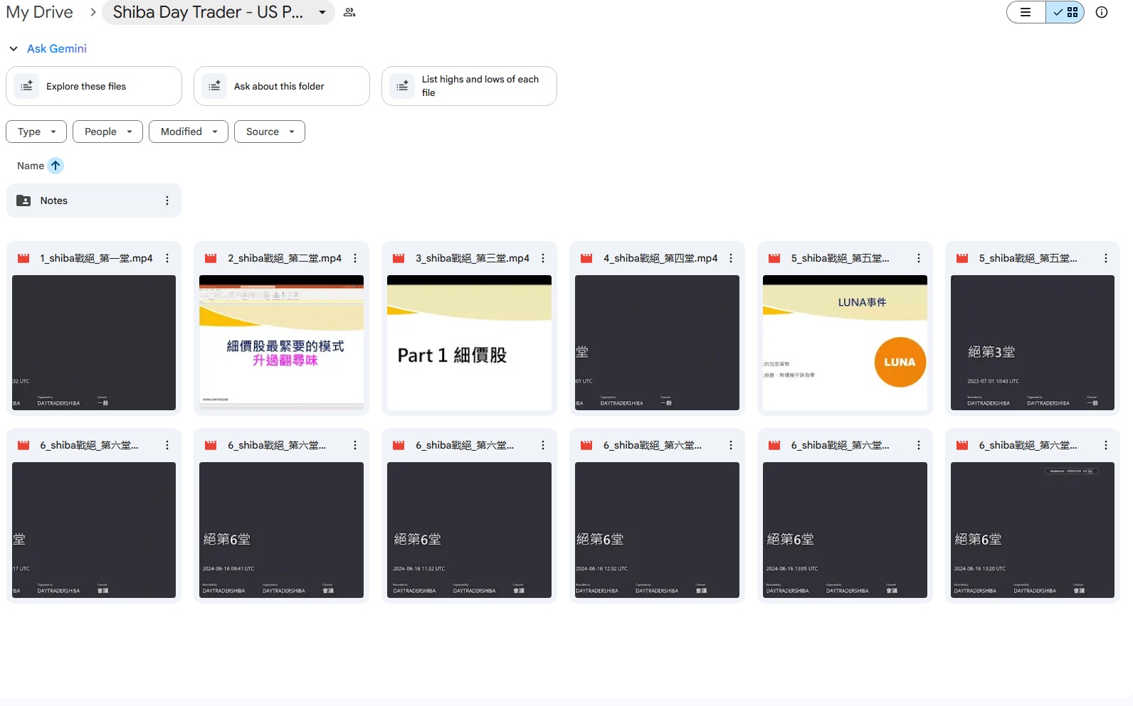Image resolution: width=1133 pixels, height=706 pixels.
Task: Open more actions for 1_shiba戰絕_第一堂.mp4
Action: point(167,258)
